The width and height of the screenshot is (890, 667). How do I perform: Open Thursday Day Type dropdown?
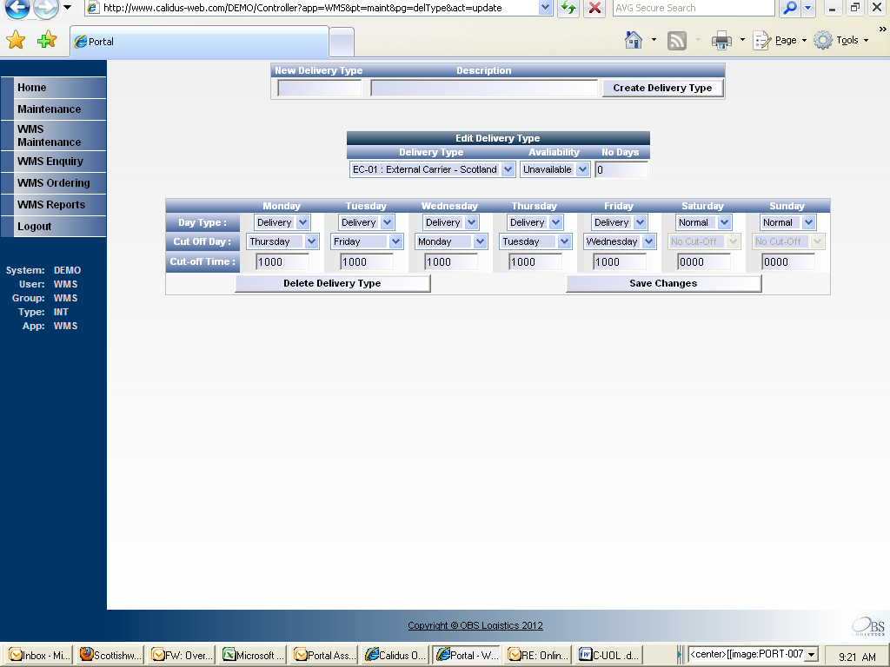pyautogui.click(x=535, y=222)
